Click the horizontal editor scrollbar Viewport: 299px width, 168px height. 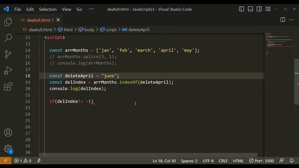click(148, 154)
